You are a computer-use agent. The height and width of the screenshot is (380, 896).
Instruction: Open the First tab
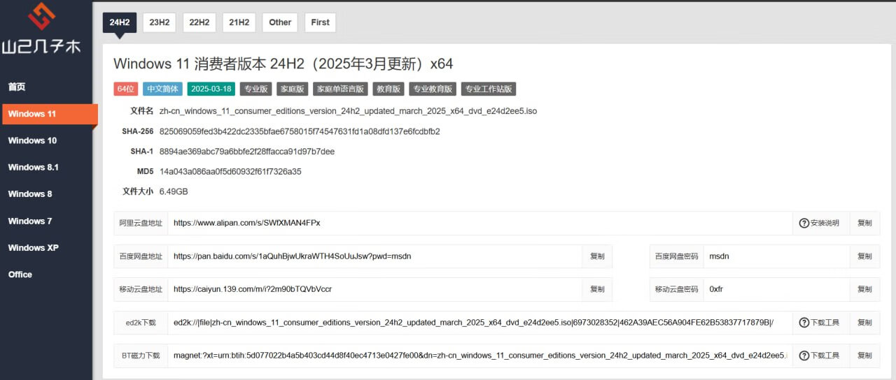click(321, 22)
